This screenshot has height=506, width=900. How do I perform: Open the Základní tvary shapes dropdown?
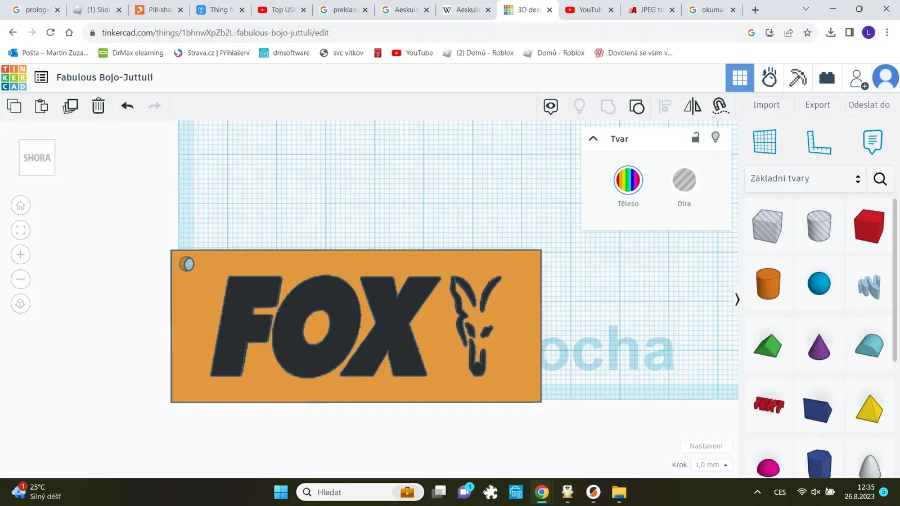805,179
